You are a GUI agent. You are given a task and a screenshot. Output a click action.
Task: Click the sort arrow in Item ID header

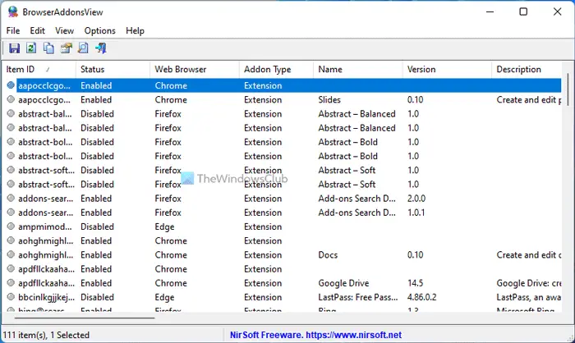pos(48,69)
